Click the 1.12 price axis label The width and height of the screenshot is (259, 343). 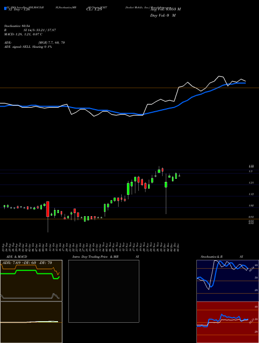pos(251,194)
